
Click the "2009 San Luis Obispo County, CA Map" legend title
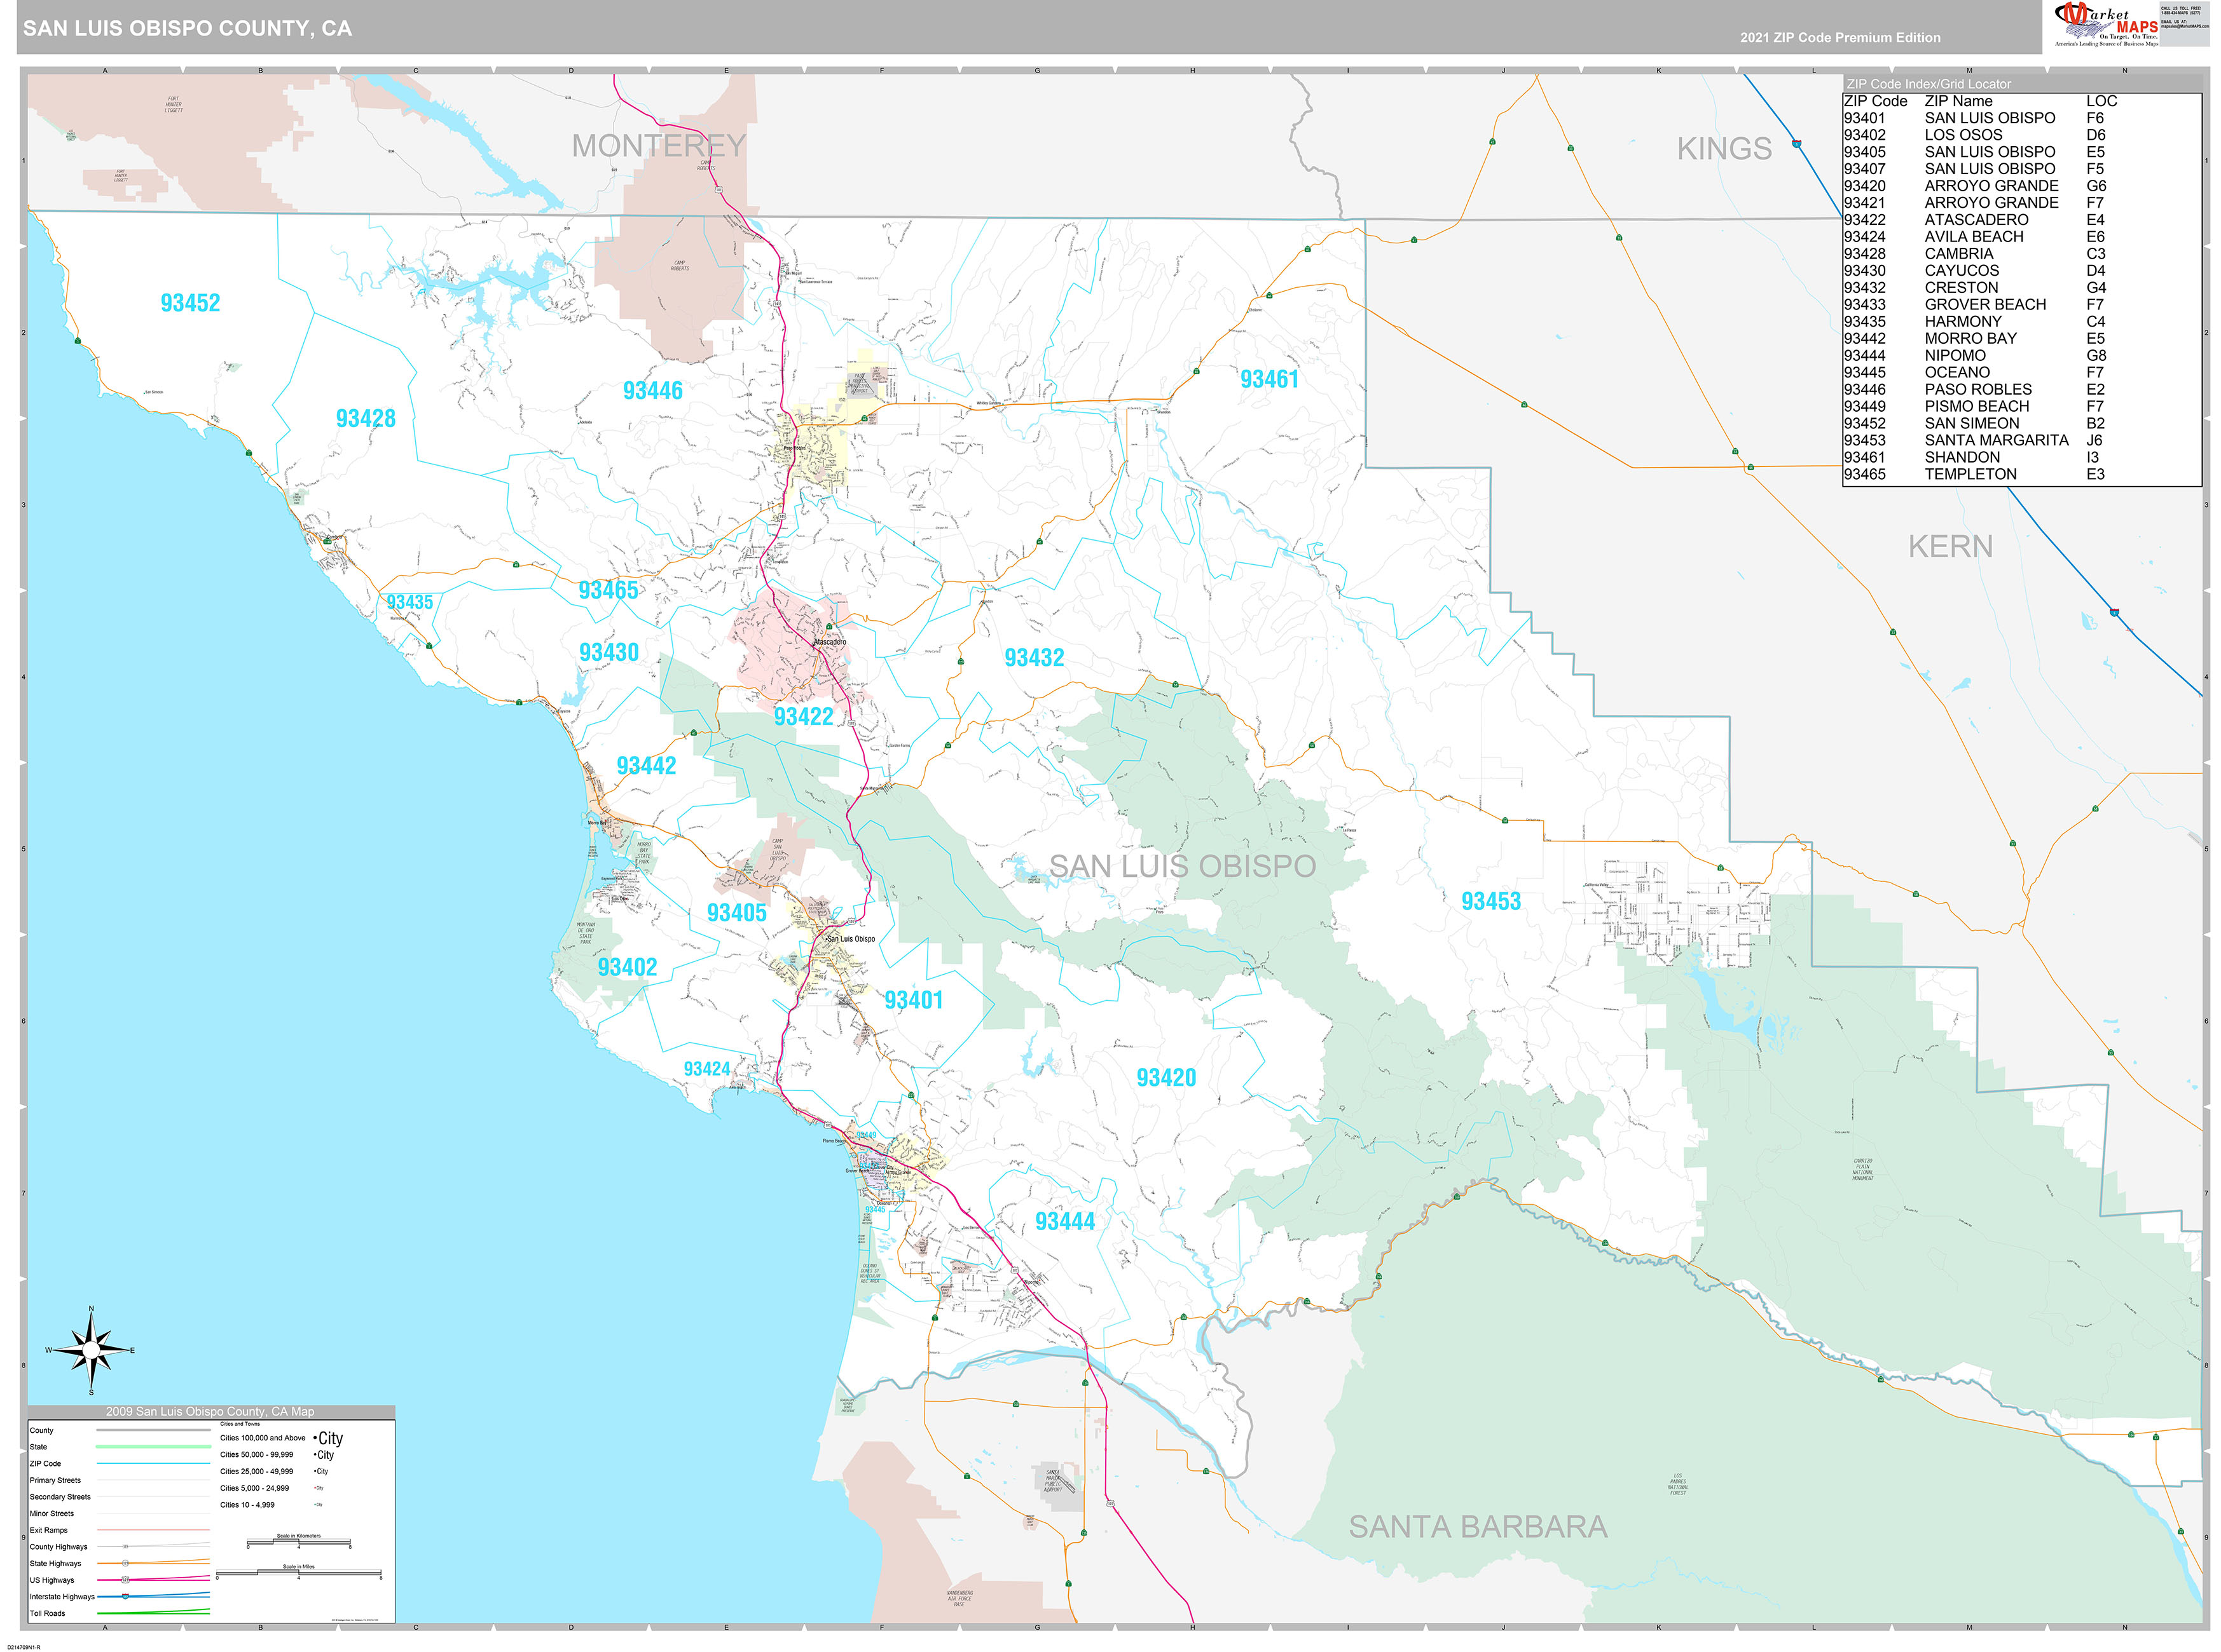point(210,1412)
